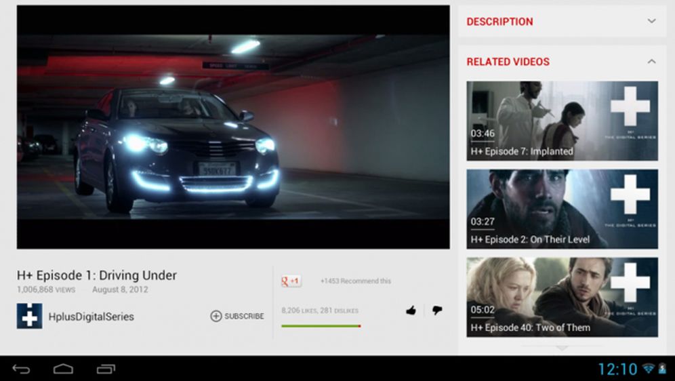Tap the Android back navigation icon
The height and width of the screenshot is (381, 675).
point(20,369)
